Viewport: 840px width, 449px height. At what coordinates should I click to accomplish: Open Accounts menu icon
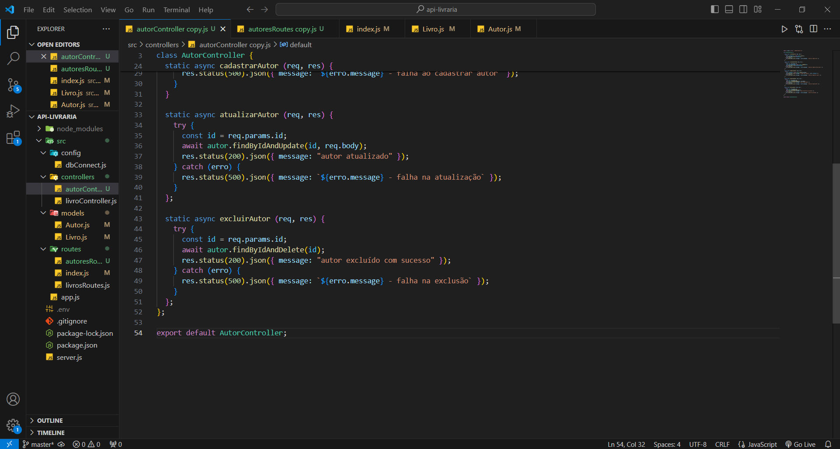click(13, 399)
